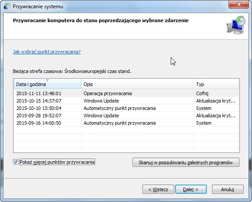The height and width of the screenshot is (202, 252).
Task: Select the 2015-10-15 Windows Update restore point
Action: point(126,101)
